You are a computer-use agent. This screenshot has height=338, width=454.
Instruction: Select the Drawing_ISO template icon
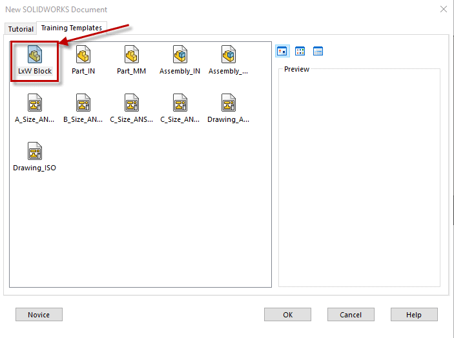click(35, 151)
